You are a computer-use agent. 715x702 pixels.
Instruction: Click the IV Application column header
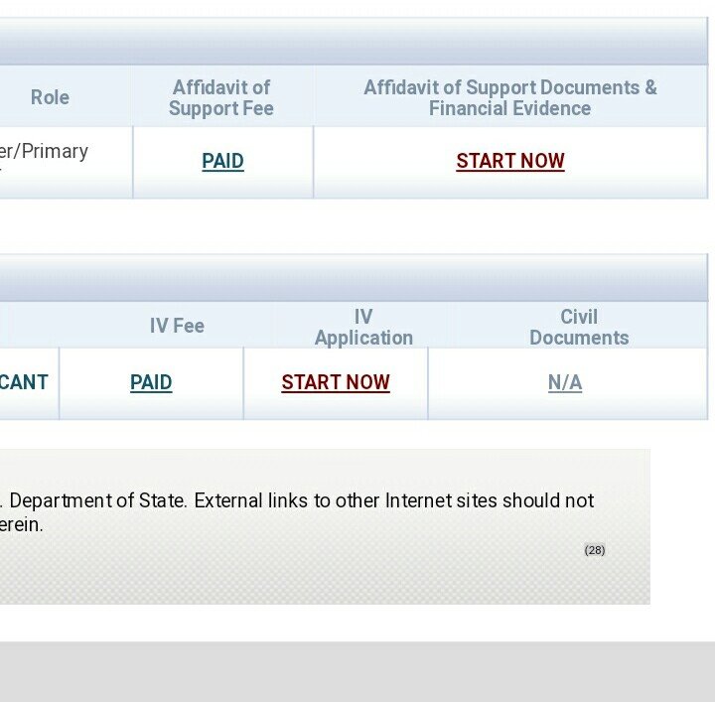pos(363,327)
